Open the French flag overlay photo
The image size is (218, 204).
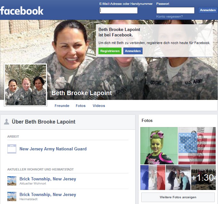pos(153,178)
